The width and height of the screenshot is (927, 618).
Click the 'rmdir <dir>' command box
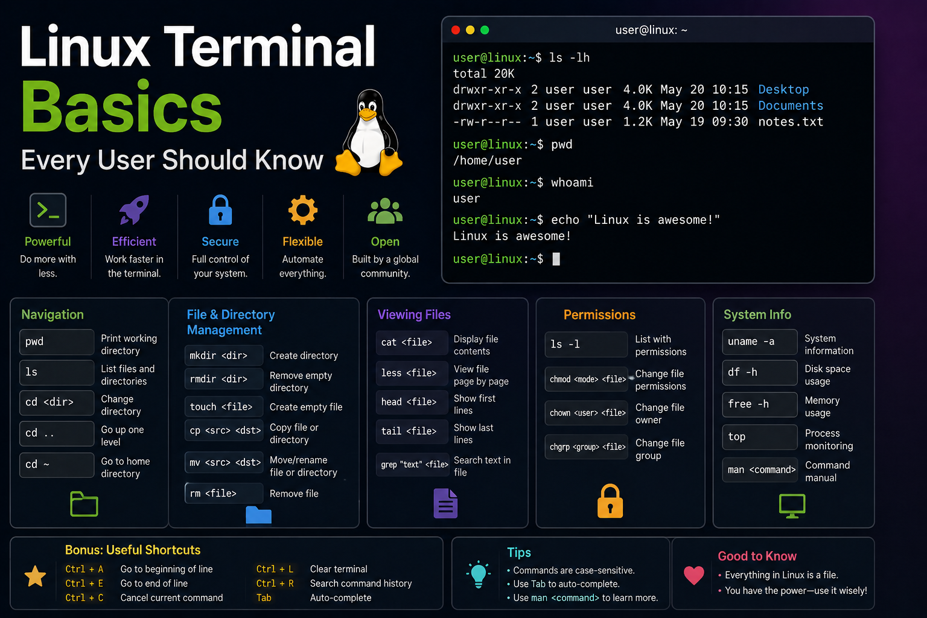click(x=224, y=380)
